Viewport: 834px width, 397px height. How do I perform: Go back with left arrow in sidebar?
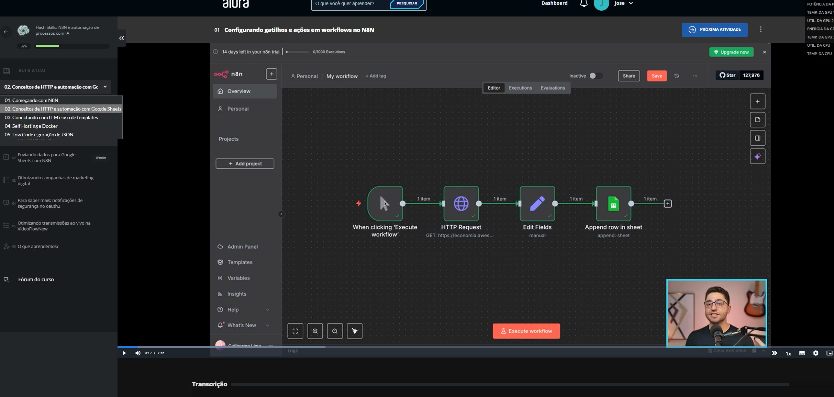pos(6,32)
